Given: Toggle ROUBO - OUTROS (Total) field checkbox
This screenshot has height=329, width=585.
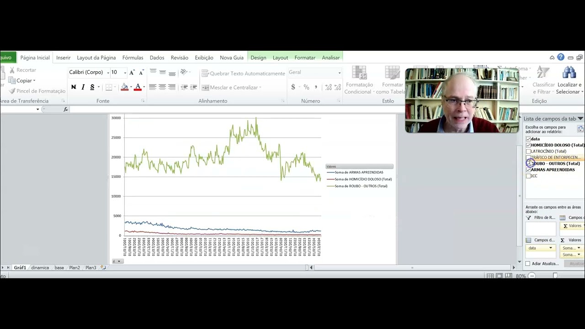Looking at the screenshot, I should (x=528, y=164).
